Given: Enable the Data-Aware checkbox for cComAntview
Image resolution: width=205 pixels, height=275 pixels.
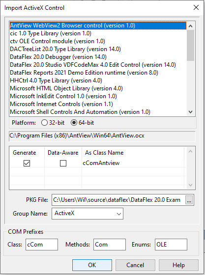Looking at the screenshot, I should [x=63, y=163].
